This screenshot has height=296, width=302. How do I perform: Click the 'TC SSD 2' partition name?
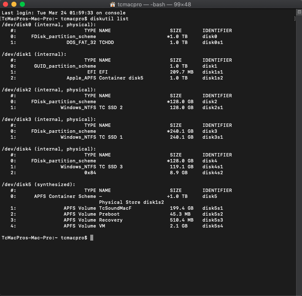coord(111,107)
